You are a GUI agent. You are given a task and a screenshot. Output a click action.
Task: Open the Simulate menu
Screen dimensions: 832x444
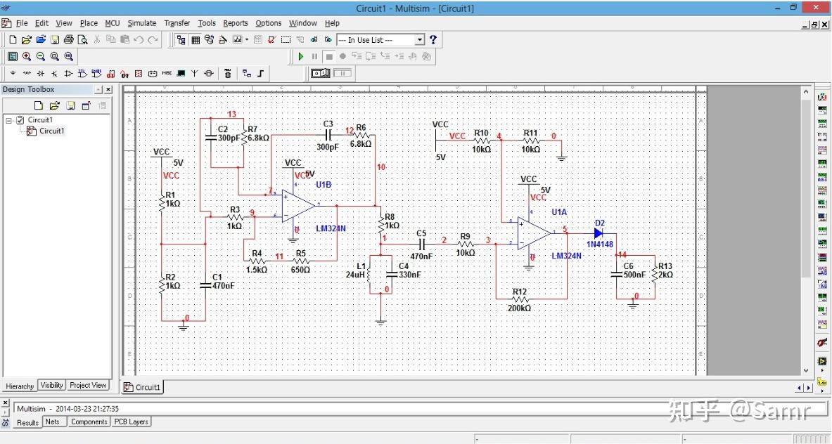[142, 22]
